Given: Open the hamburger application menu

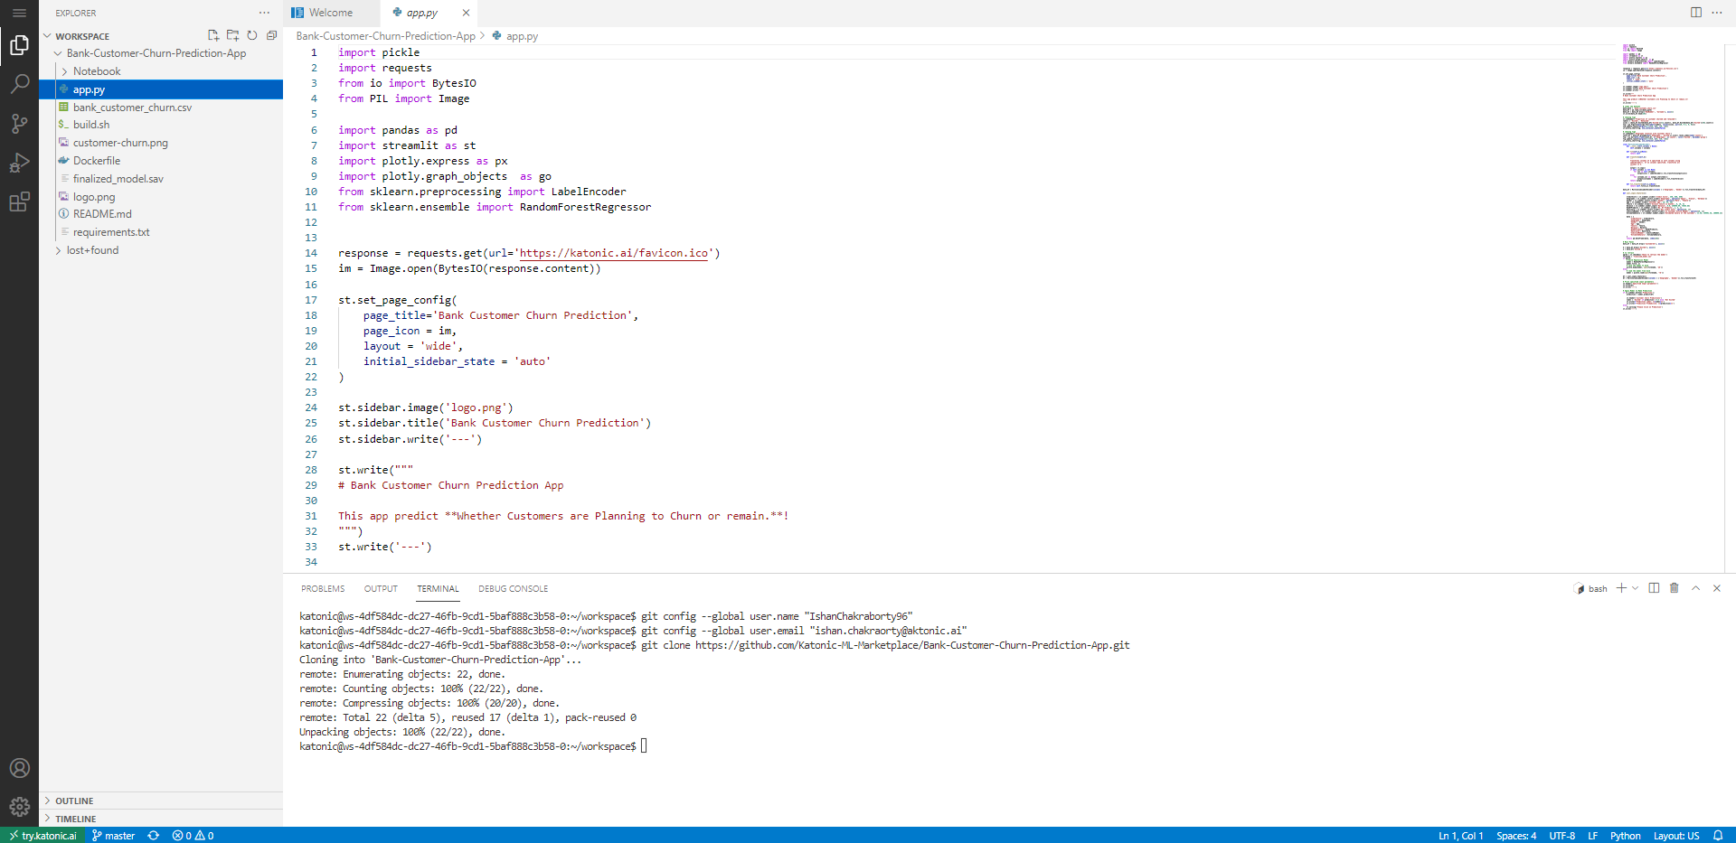Looking at the screenshot, I should click(19, 13).
